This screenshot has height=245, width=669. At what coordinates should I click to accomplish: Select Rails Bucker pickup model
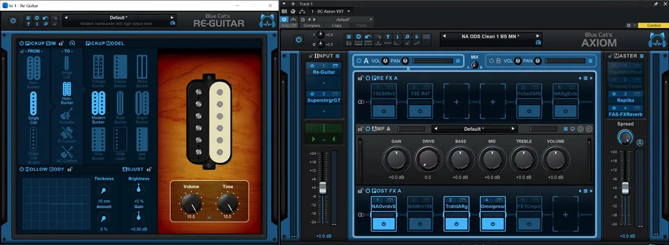(120, 107)
